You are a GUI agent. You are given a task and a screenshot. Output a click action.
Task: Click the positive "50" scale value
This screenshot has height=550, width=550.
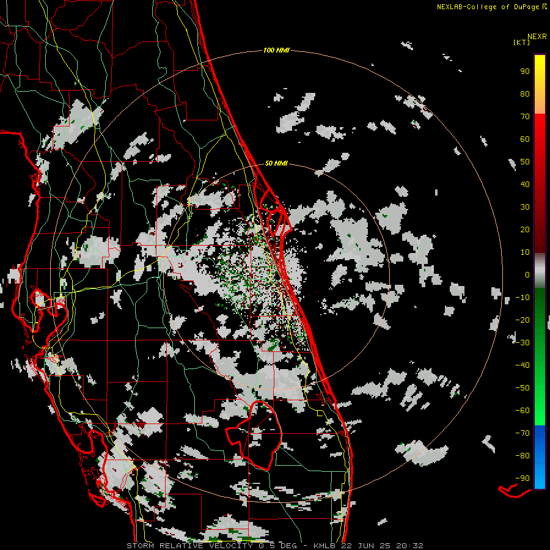point(525,162)
